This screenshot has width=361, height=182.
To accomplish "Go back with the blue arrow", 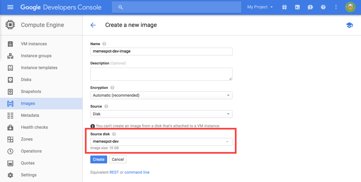I will [x=93, y=25].
